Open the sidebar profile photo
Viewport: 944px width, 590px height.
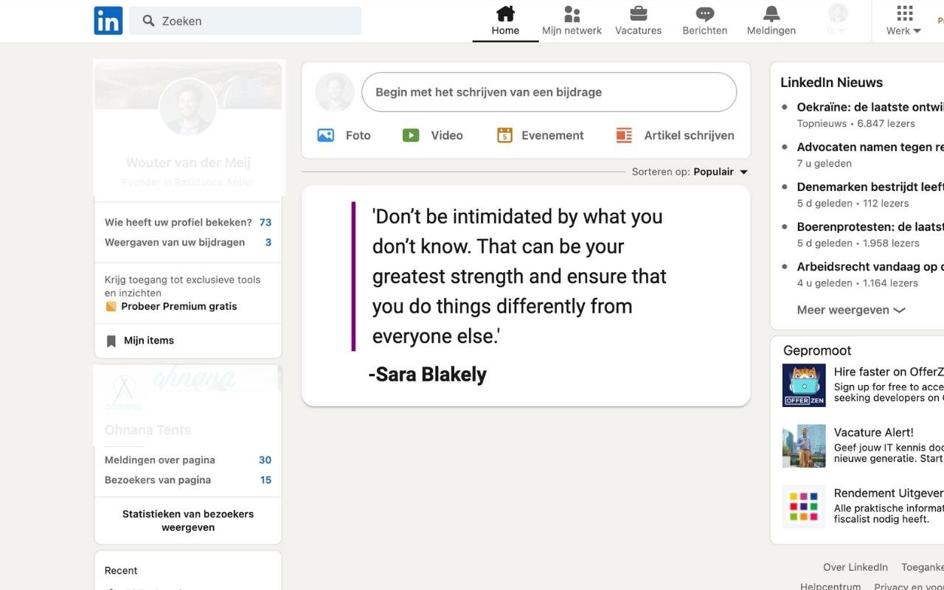pos(188,107)
